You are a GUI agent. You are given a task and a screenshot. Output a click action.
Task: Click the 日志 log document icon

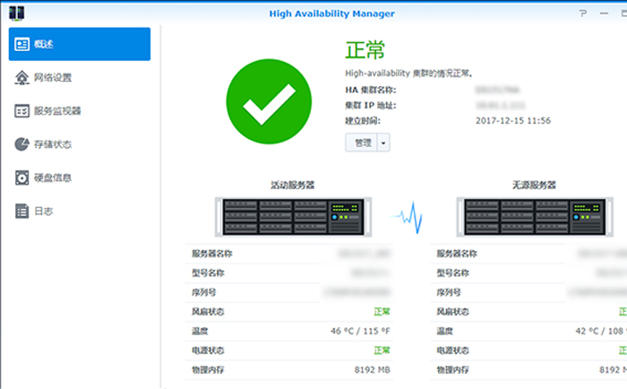pos(21,212)
